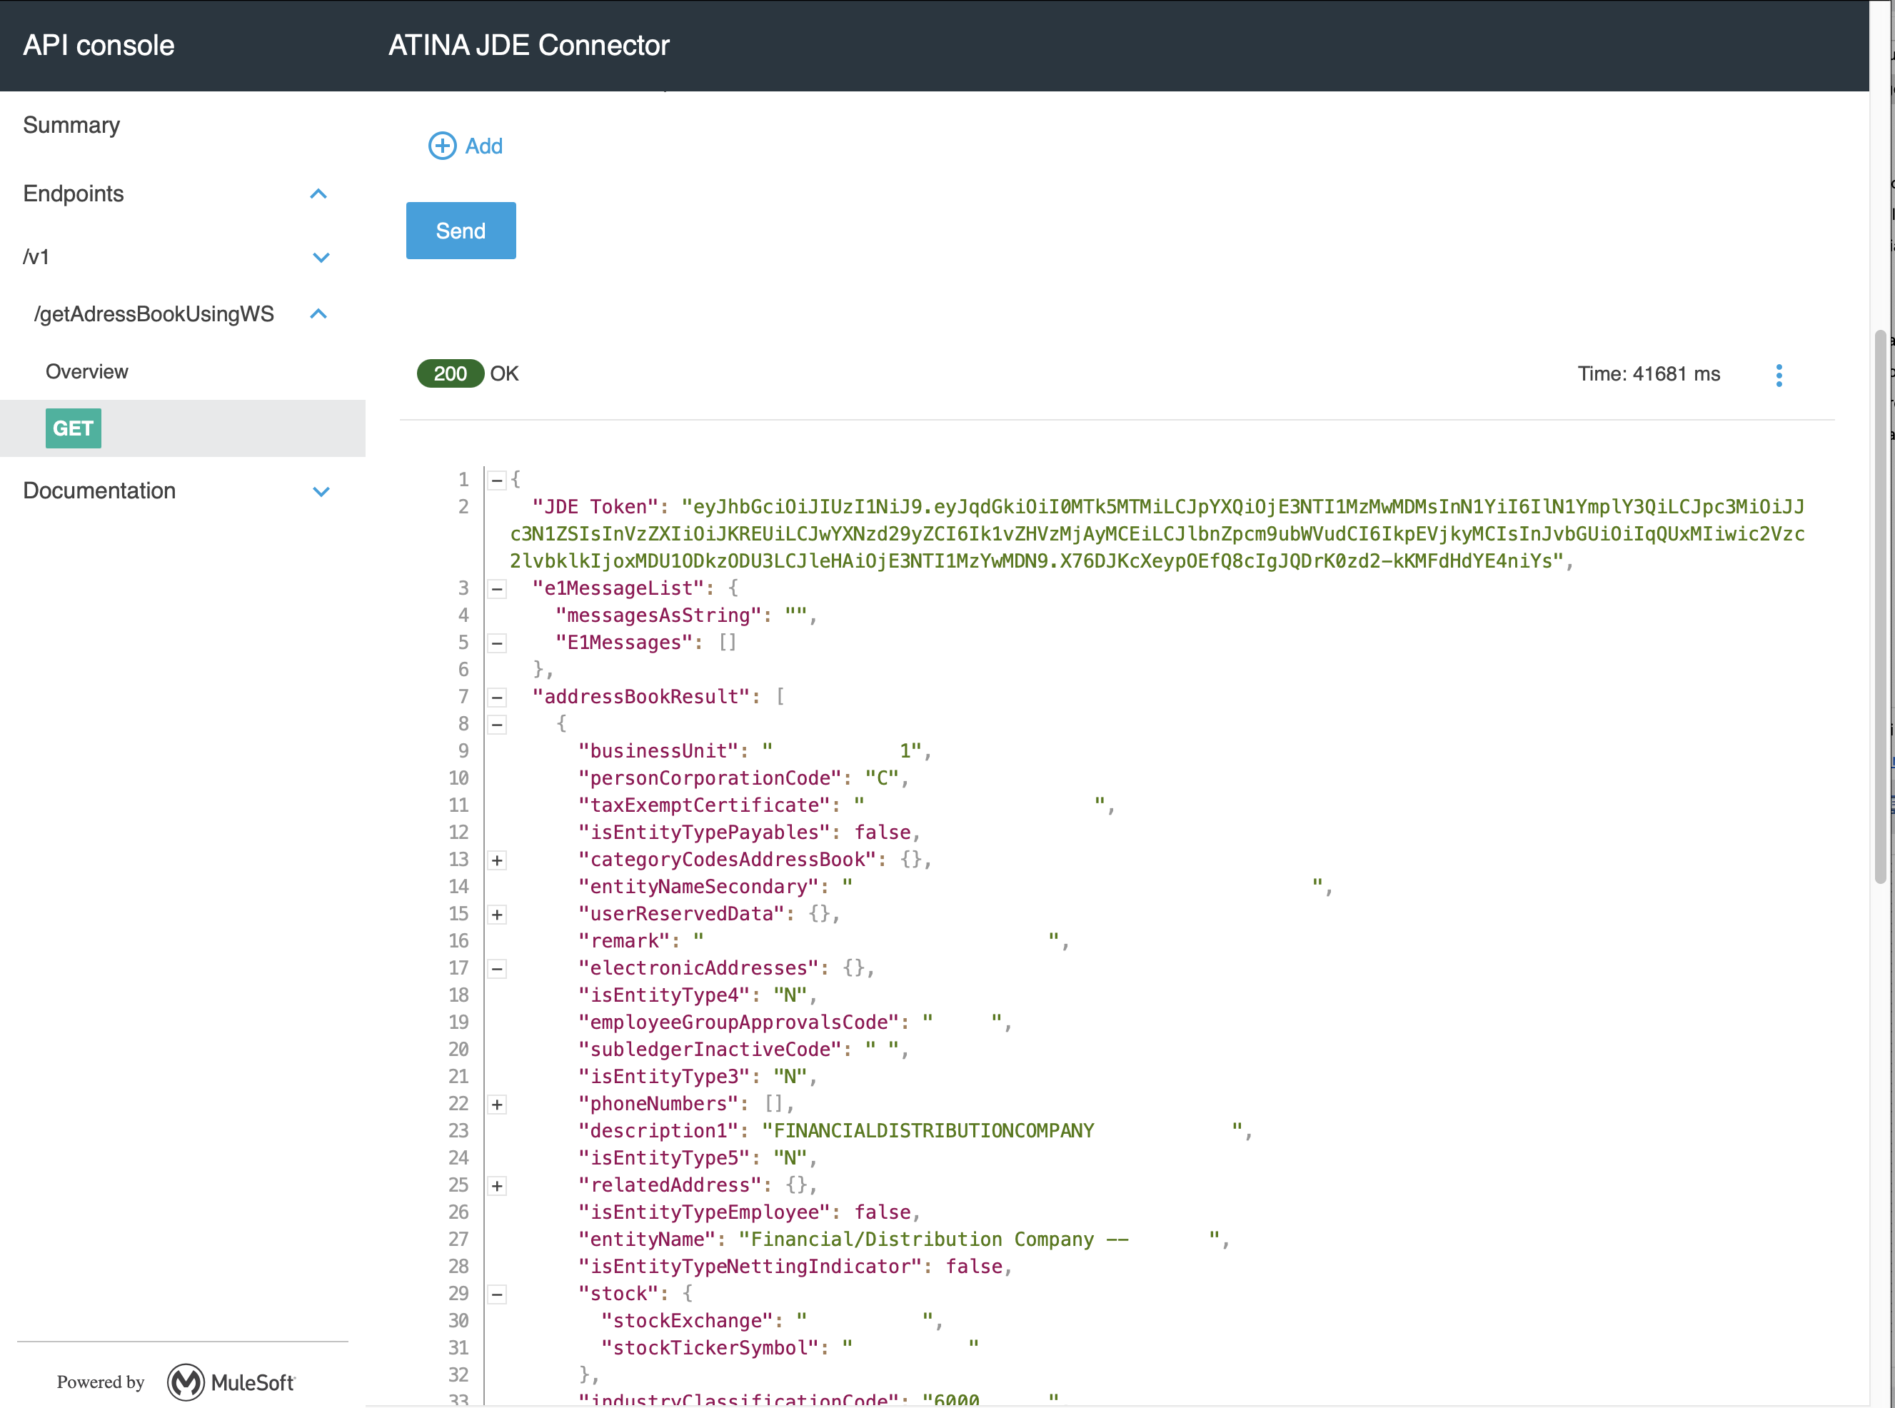Viewport: 1895px width, 1408px height.
Task: Open the Summary page in sidebar
Action: coord(71,125)
